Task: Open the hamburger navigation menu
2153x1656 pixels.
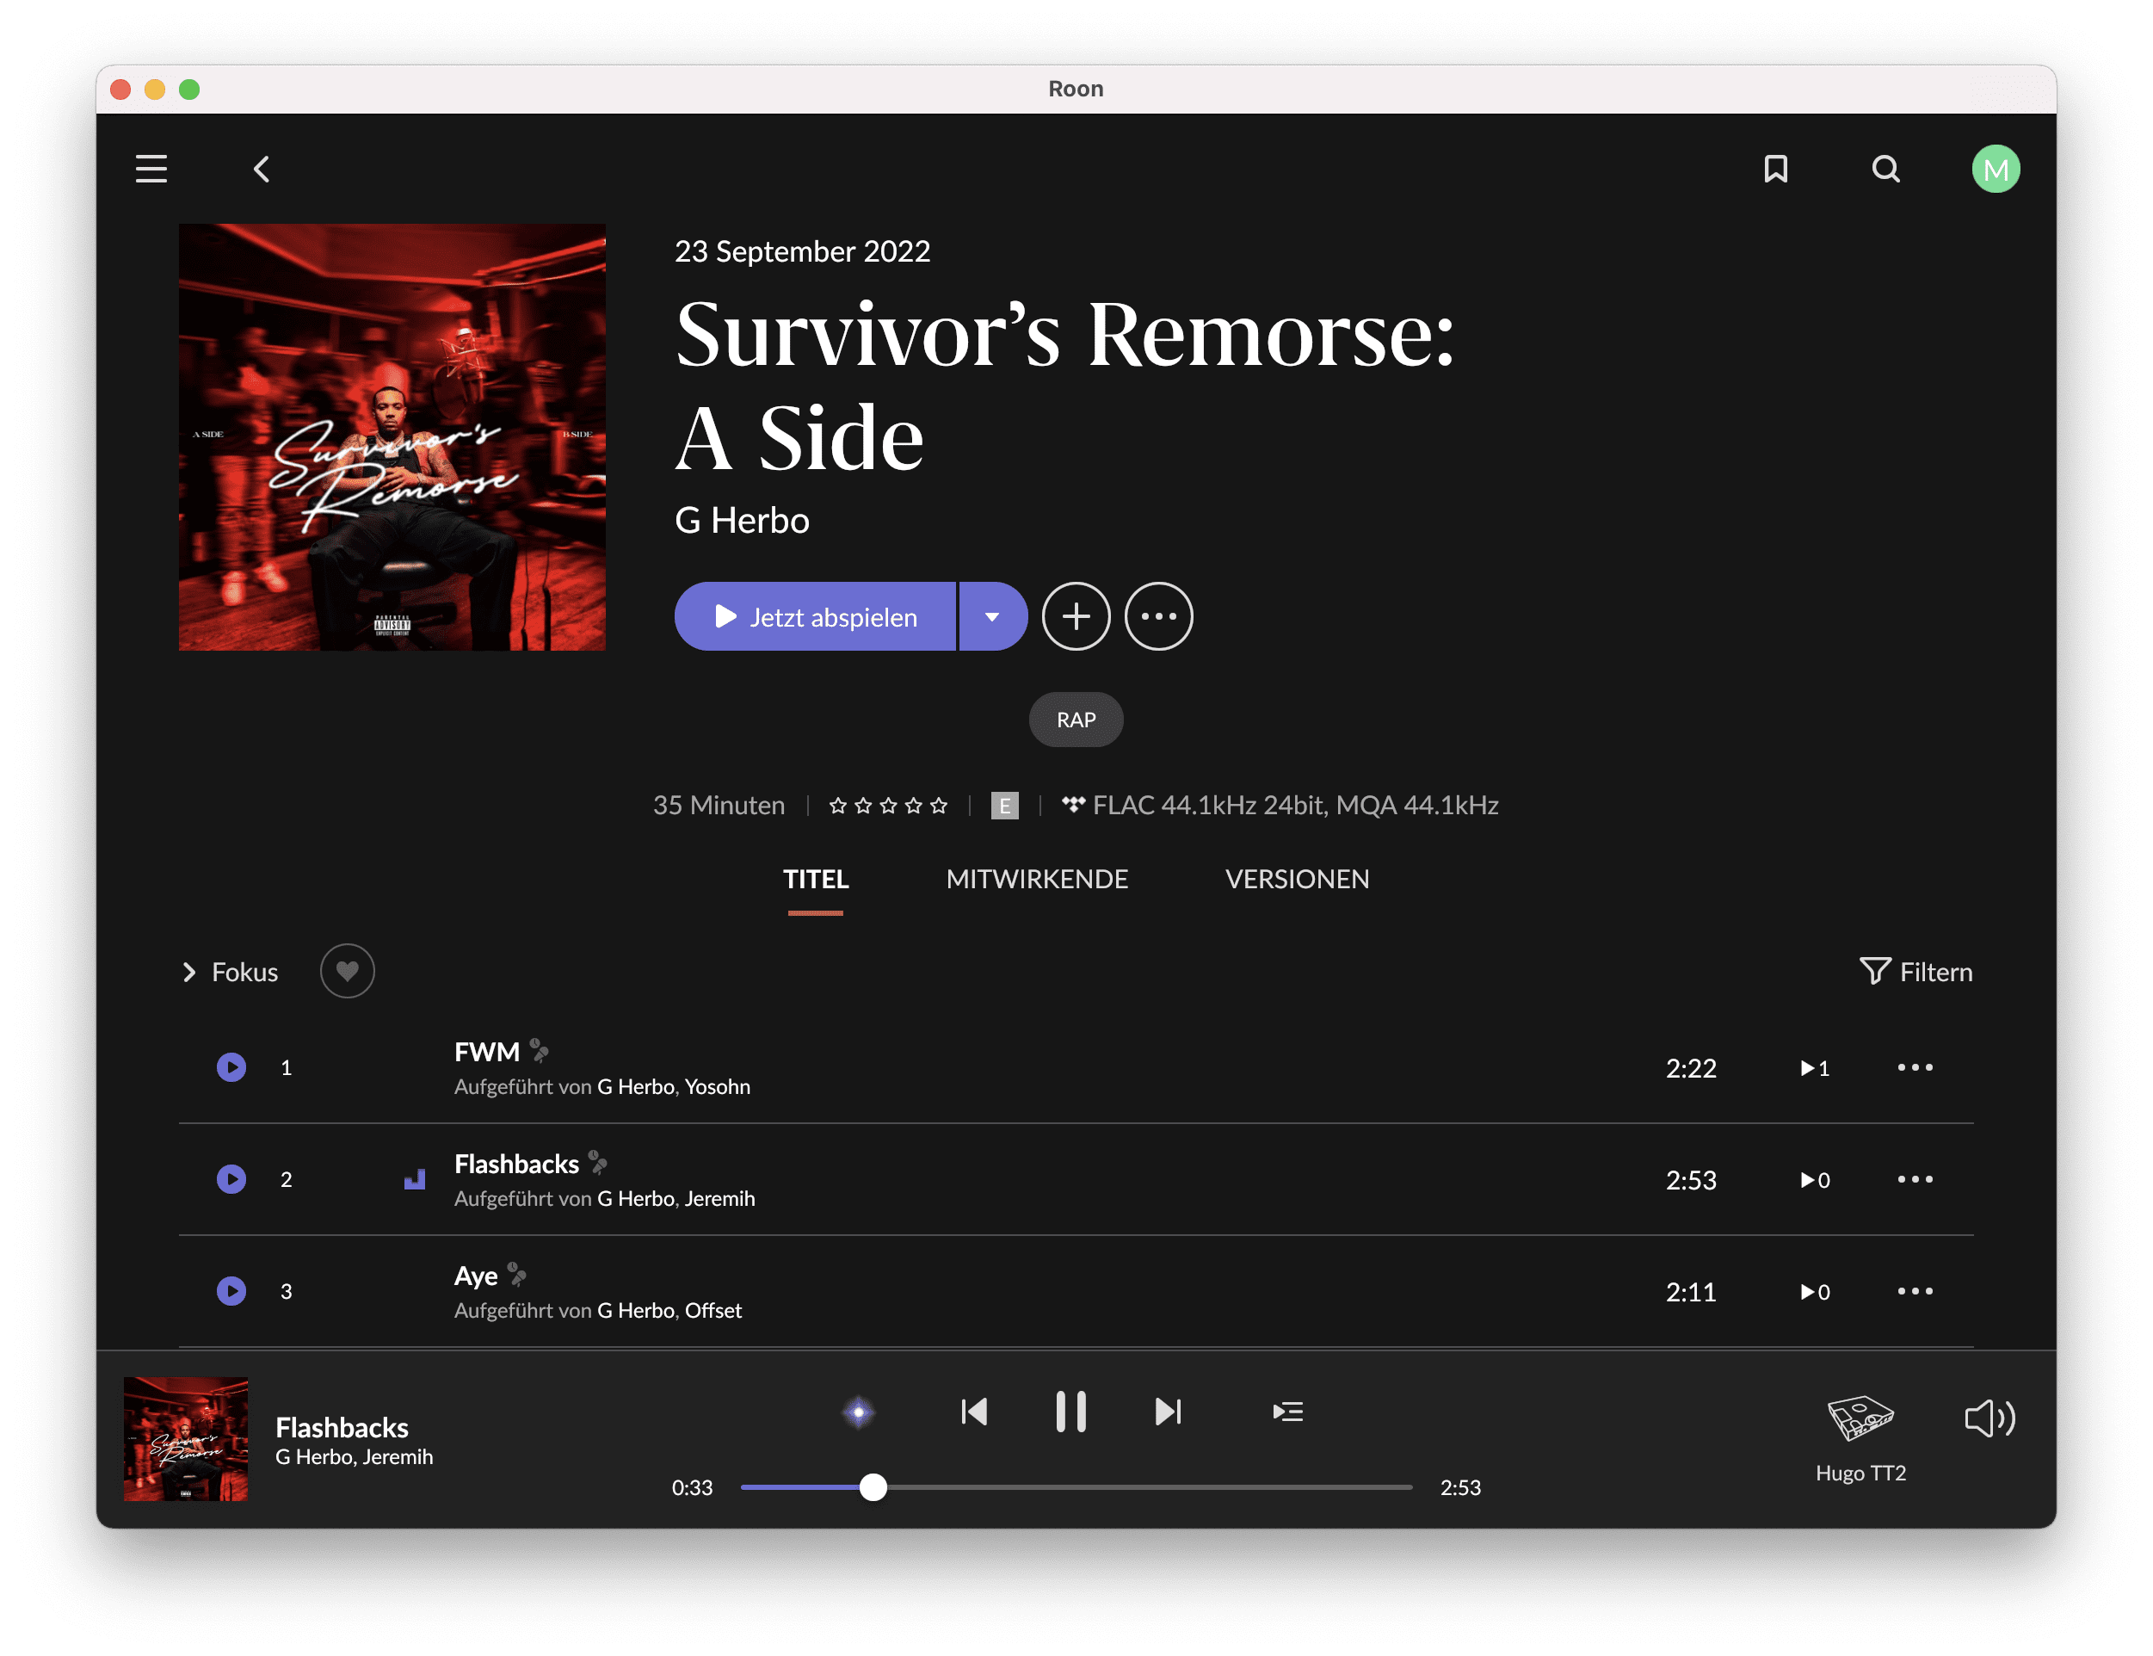Action: click(x=151, y=169)
